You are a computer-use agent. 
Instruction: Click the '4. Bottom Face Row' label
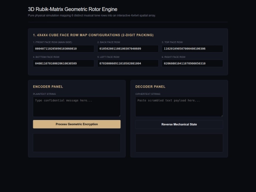pyautogui.click(x=46, y=57)
